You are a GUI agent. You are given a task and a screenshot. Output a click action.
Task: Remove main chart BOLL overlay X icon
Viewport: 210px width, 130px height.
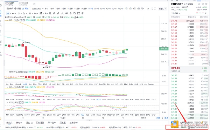(23, 20)
